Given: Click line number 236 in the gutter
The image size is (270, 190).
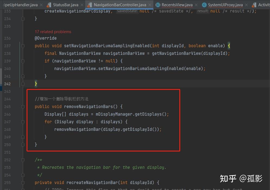Looking at the screenshot, I should pos(7,38).
